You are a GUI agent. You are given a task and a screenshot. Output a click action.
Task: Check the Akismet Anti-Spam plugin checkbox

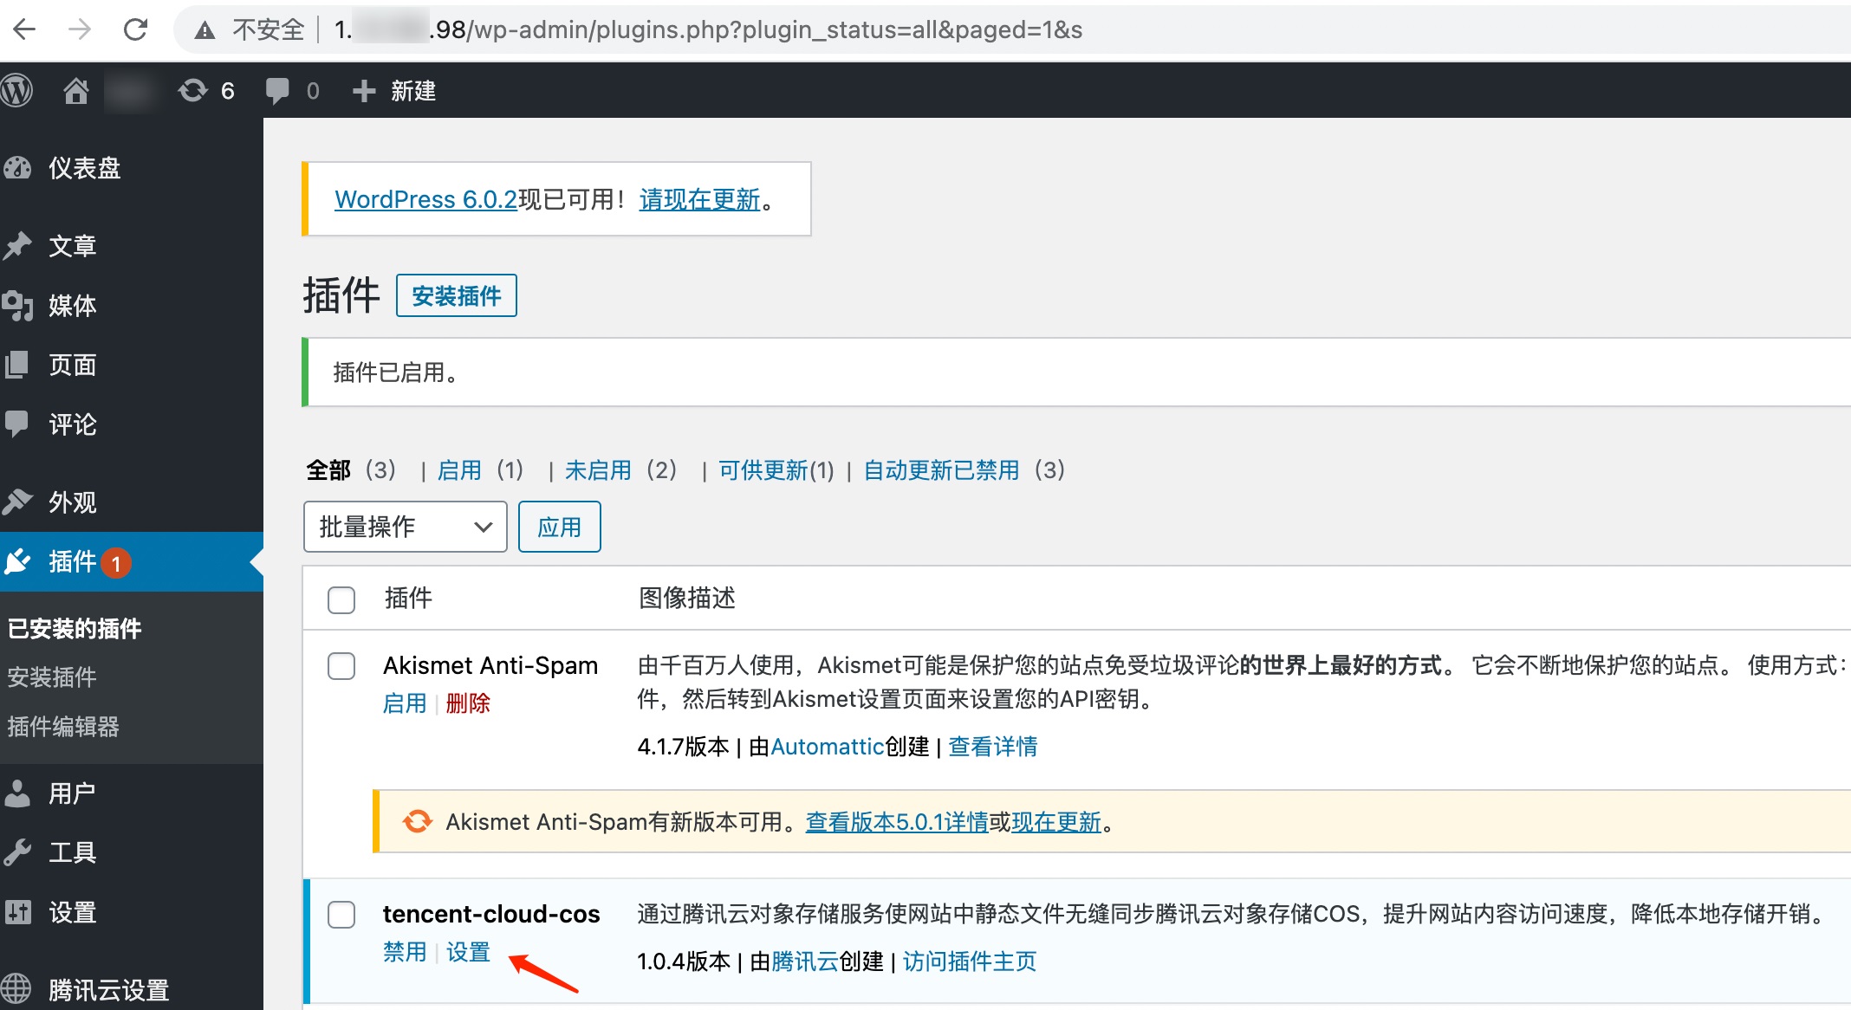coord(341,666)
